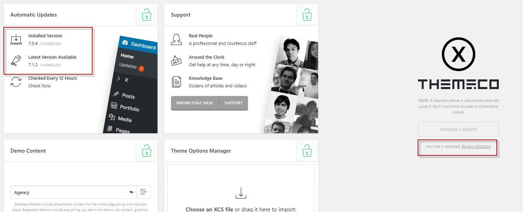This screenshot has height=212, width=523.
Task: Open the Agency demo dropdown
Action: (74, 192)
